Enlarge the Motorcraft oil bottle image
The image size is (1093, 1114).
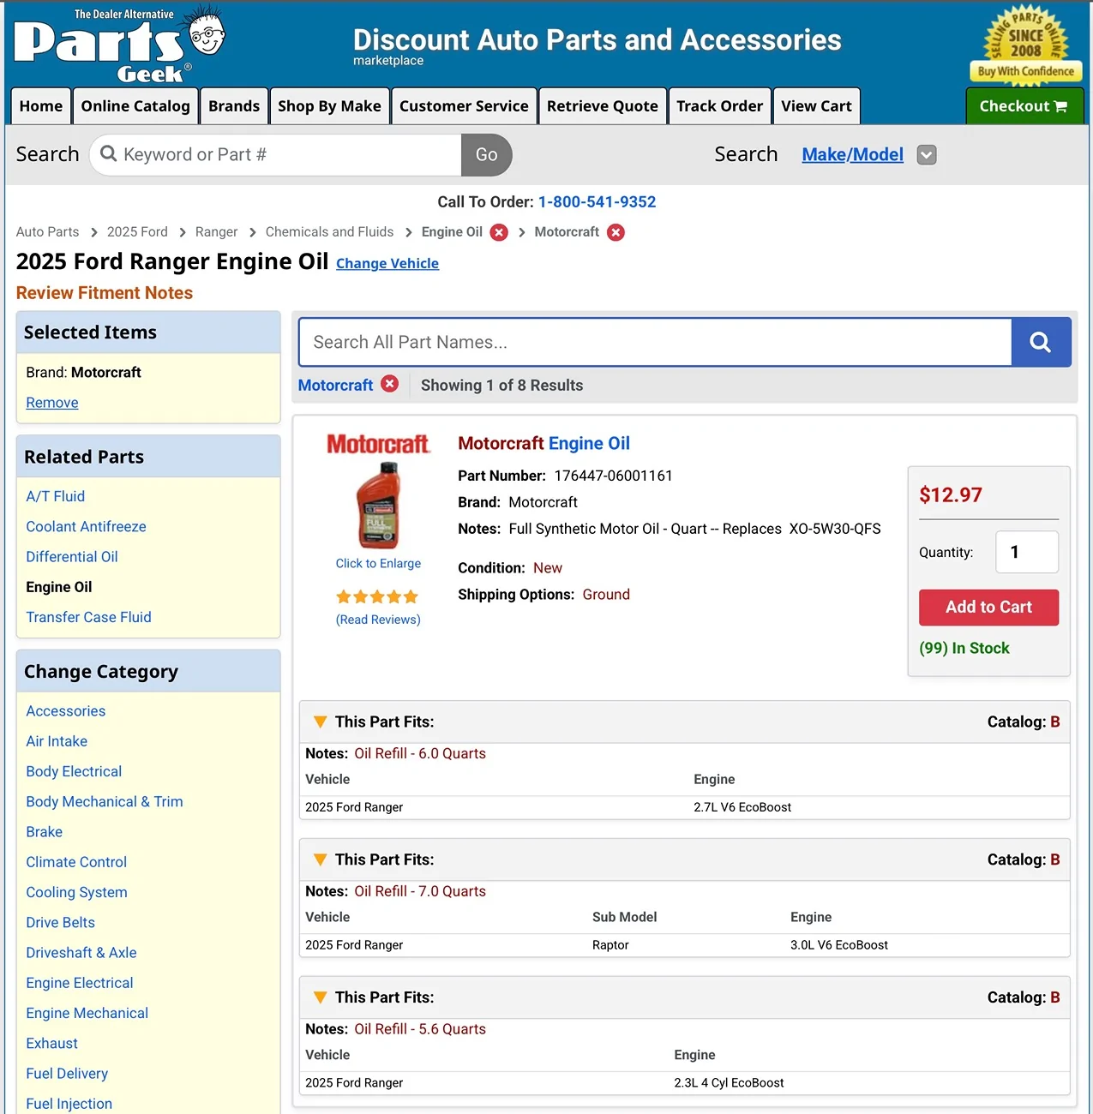coord(378,506)
